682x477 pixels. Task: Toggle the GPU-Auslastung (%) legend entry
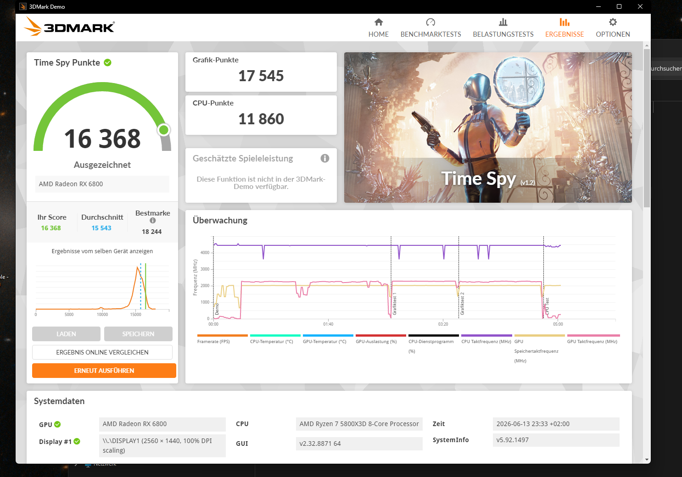pyautogui.click(x=380, y=339)
